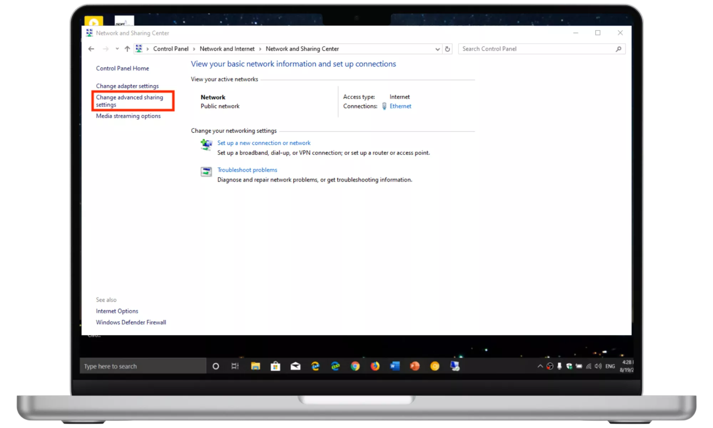The height and width of the screenshot is (428, 713).
Task: Refresh the Network and Sharing Center page
Action: tap(448, 49)
